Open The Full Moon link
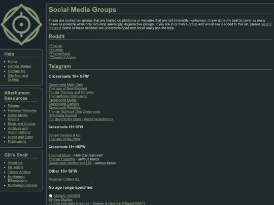Screen dimensions: 274x205 (x=59, y=155)
